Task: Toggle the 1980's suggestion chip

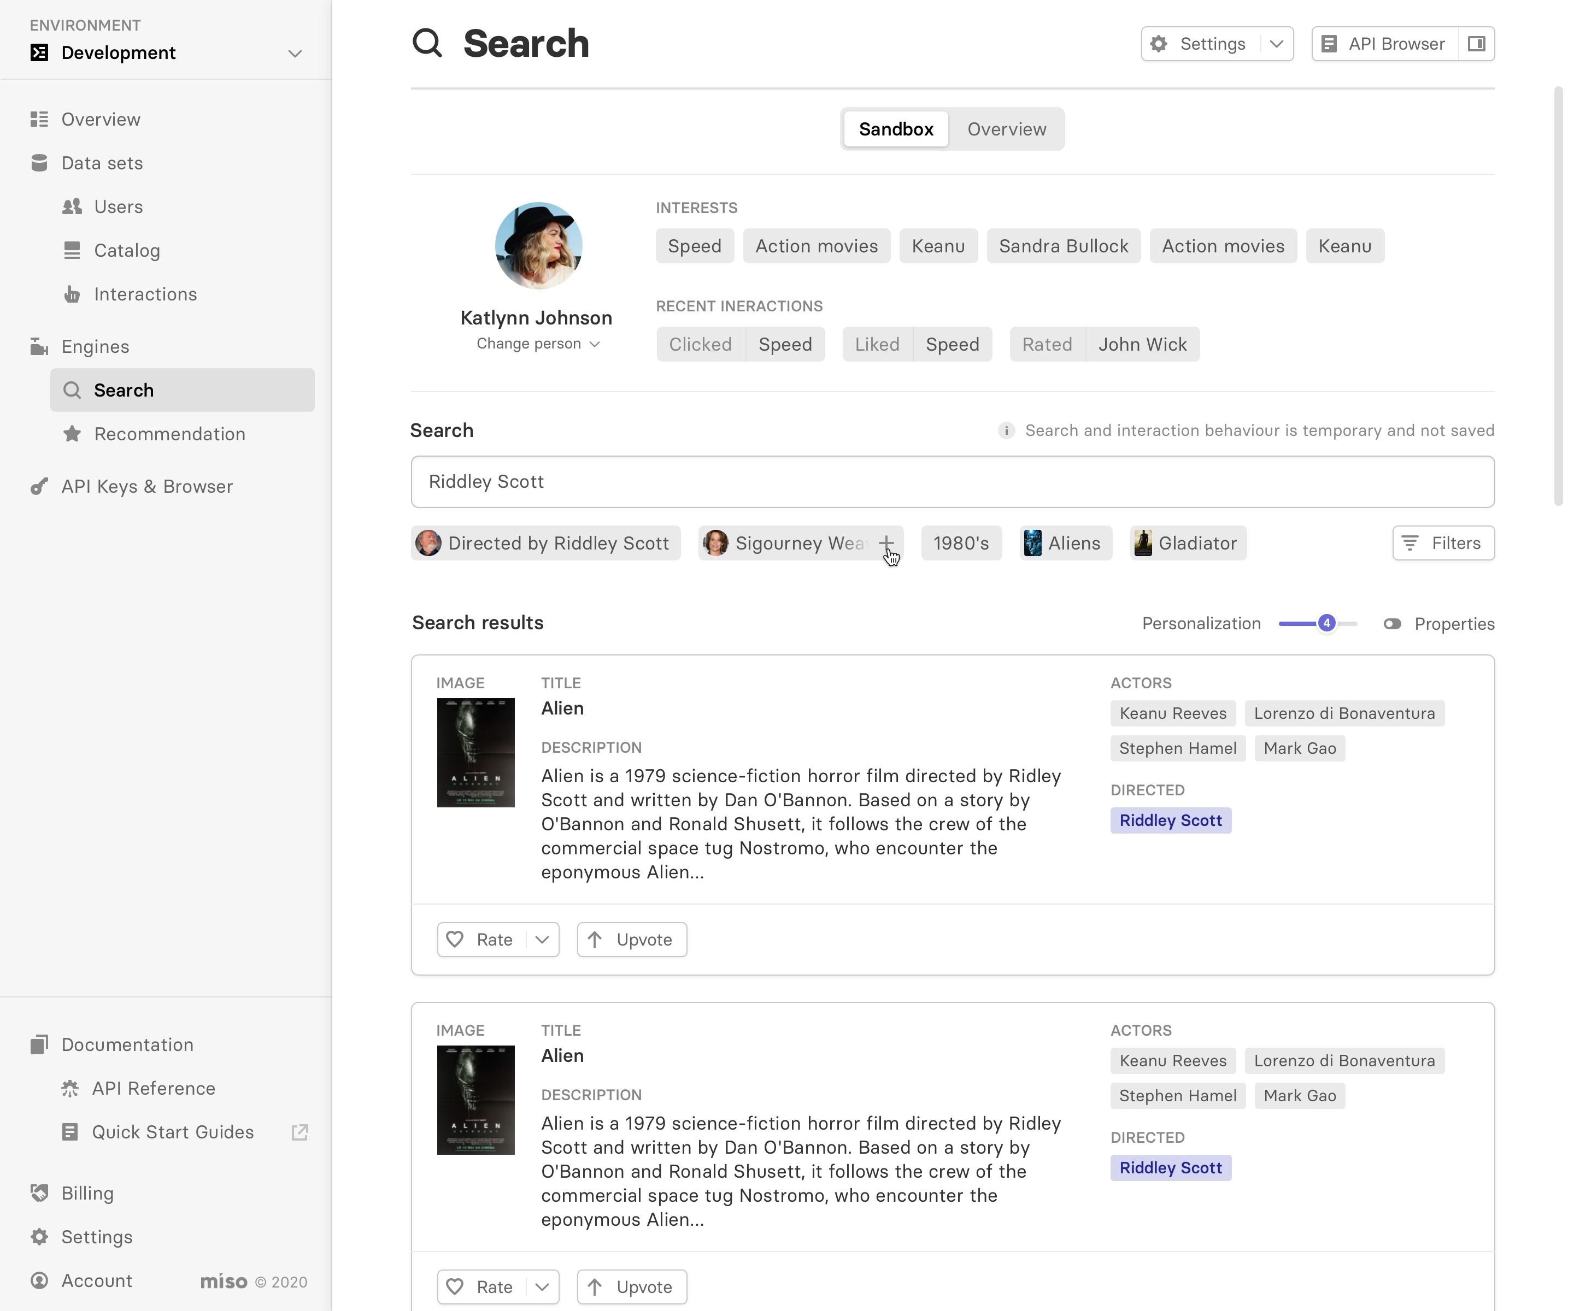Action: (x=961, y=543)
